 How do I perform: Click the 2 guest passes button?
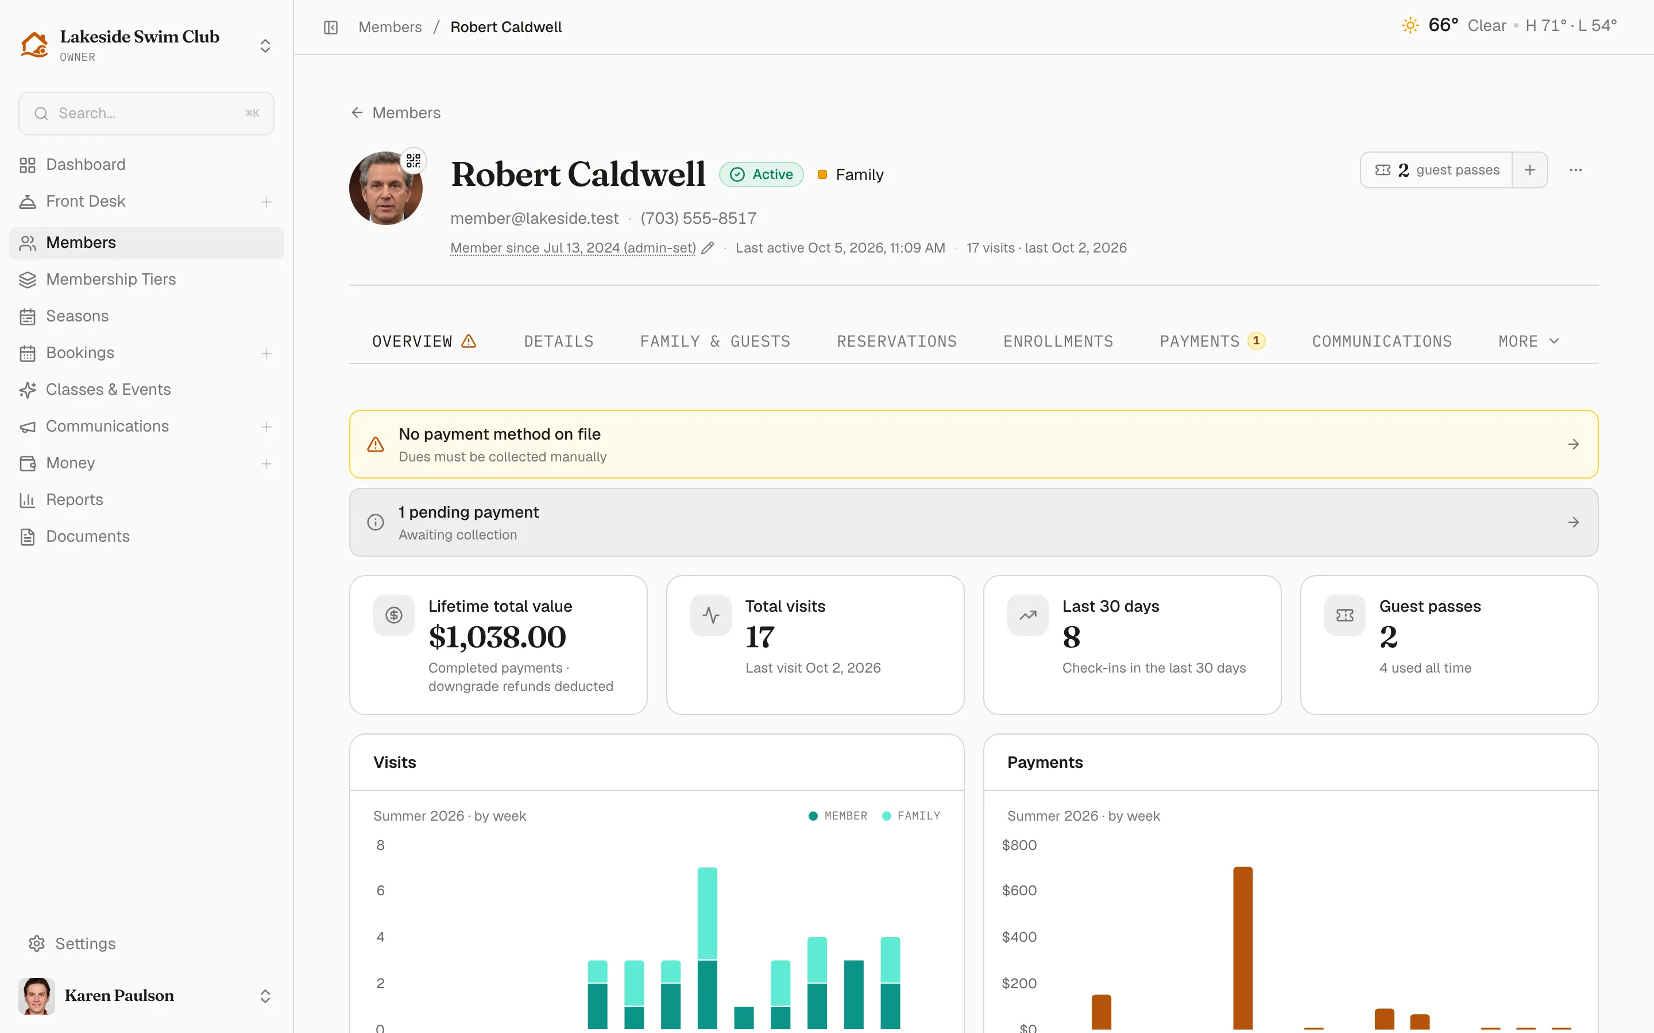tap(1437, 170)
